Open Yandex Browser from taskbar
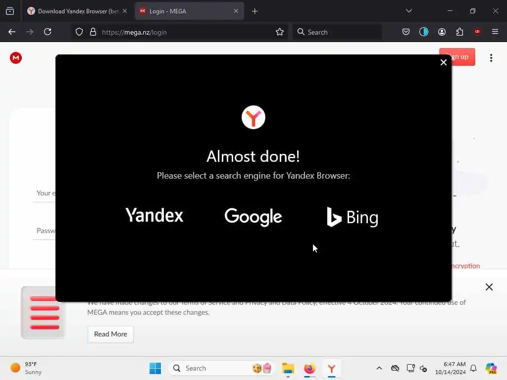The image size is (507, 380). coord(331,368)
